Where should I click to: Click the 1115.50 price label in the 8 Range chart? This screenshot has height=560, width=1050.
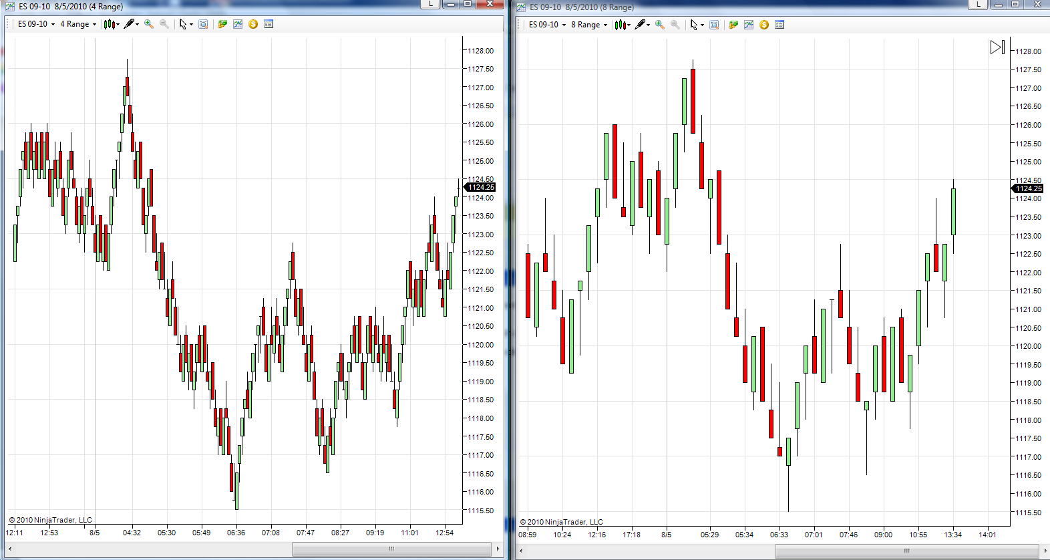click(1028, 513)
